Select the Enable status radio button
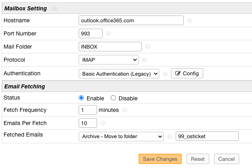Viewport: 252px width, 168px height. tap(81, 98)
